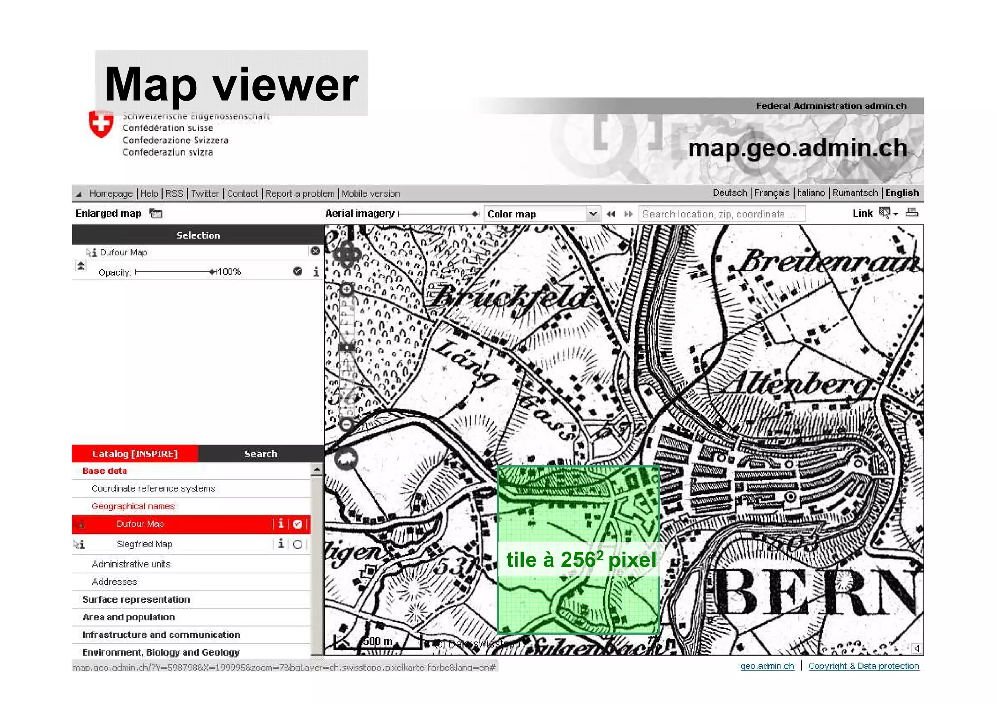Click the small triangle before Homepage
Screen dimensions: 996x704
(x=79, y=194)
